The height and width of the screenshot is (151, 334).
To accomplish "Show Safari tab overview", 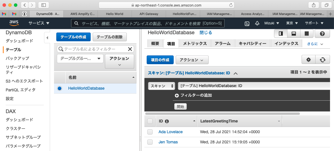I will pyautogui.click(x=326, y=5).
